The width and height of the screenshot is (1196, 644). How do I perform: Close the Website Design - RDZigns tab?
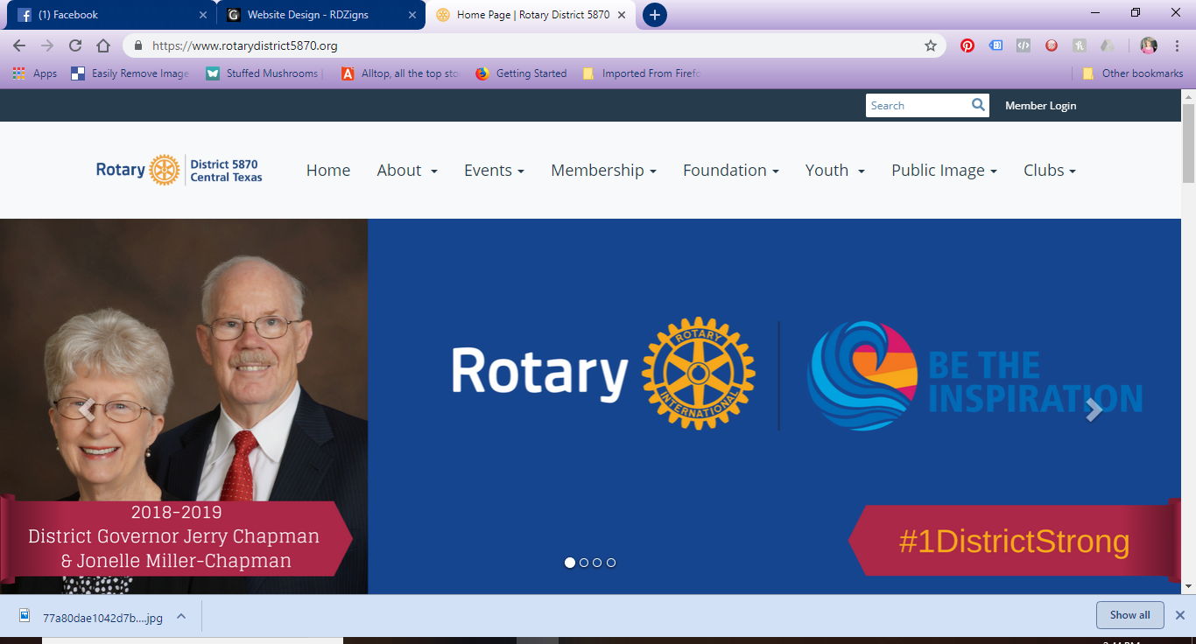tap(412, 15)
